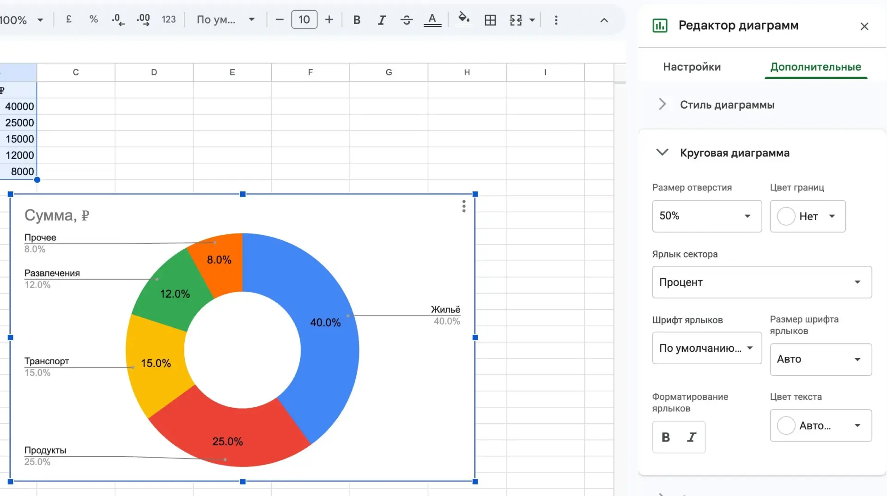Open label font dropdown
The image size is (887, 496).
click(x=707, y=348)
